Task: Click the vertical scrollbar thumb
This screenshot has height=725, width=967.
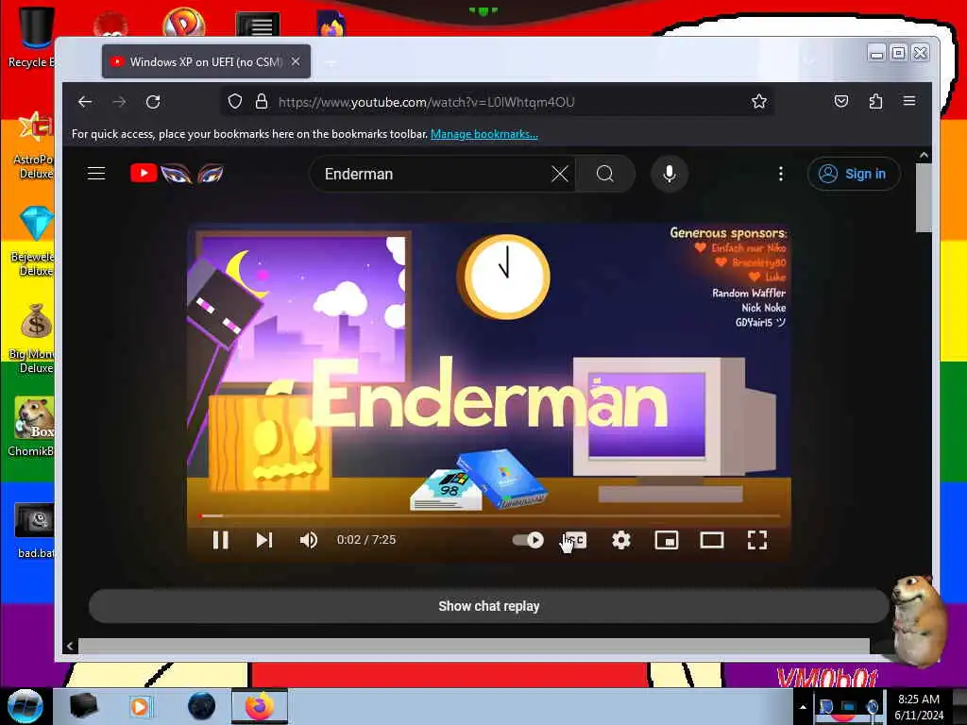Action: 924,198
